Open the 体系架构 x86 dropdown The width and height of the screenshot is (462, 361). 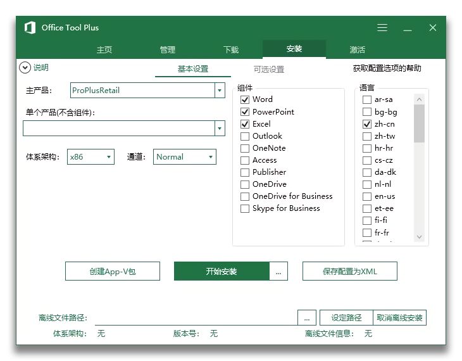[91, 156]
